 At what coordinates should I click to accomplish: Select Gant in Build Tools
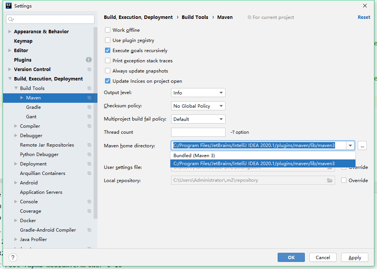coord(31,117)
